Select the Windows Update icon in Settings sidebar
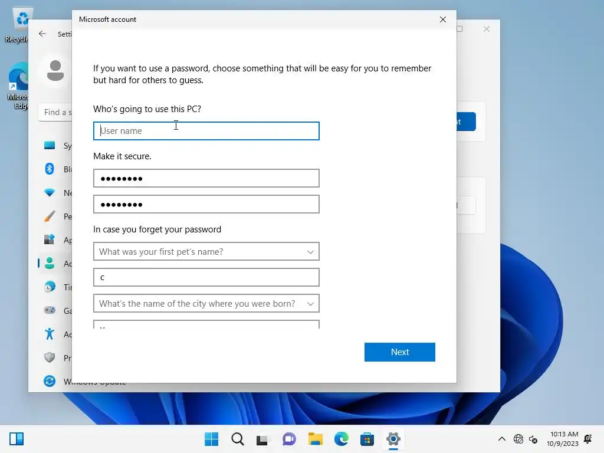 [50, 381]
